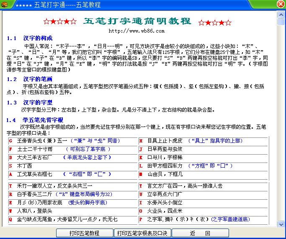Click the 五笔打字通简明教程 title text
The image size is (286, 239).
(x=137, y=22)
